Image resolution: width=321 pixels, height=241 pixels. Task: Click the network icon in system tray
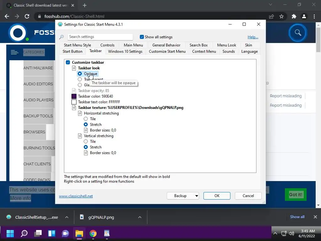284,233
